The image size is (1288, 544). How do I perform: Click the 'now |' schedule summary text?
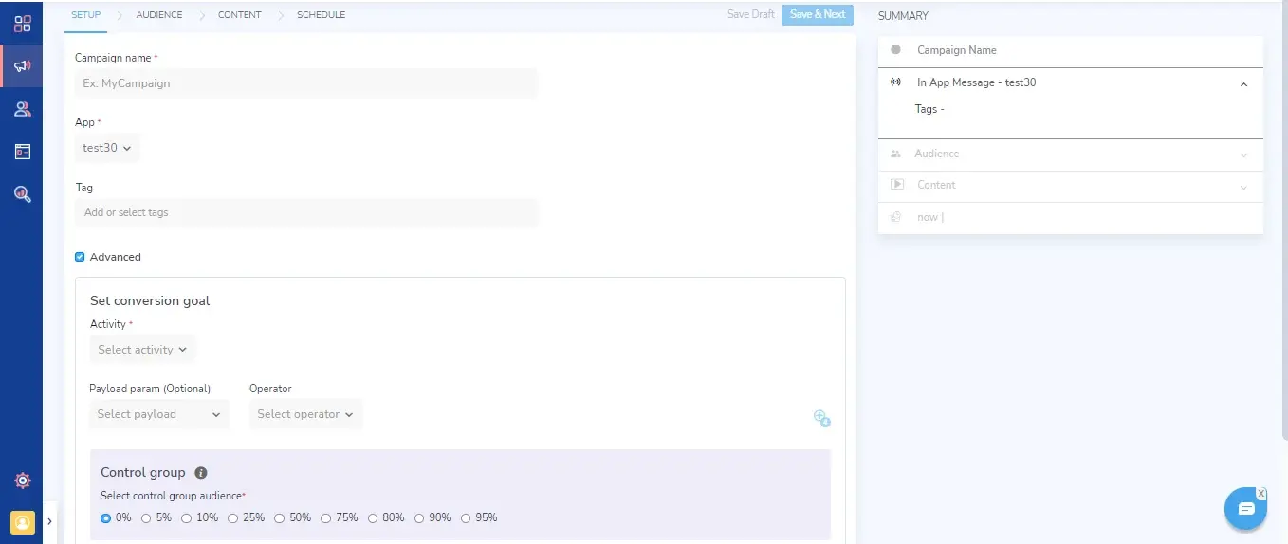930,217
